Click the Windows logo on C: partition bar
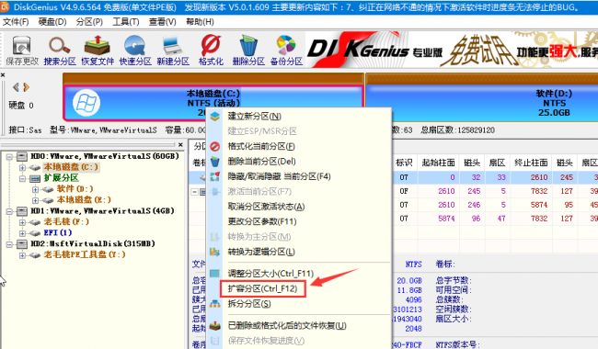Screen dimensions: 598x349 point(86,103)
